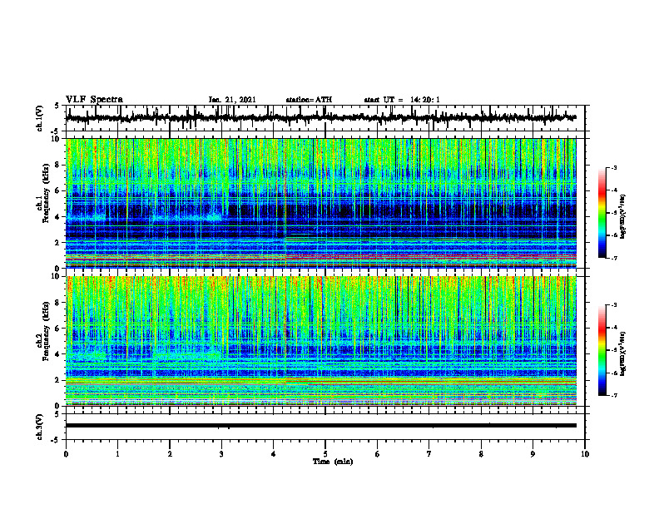Screen dimensions: 659x509
Task: Click the ch.2 frequency axis "6" tick label
Action: (x=57, y=329)
